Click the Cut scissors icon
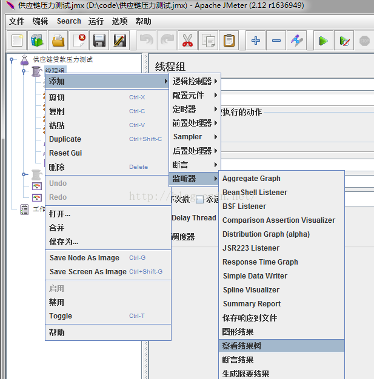 187,41
